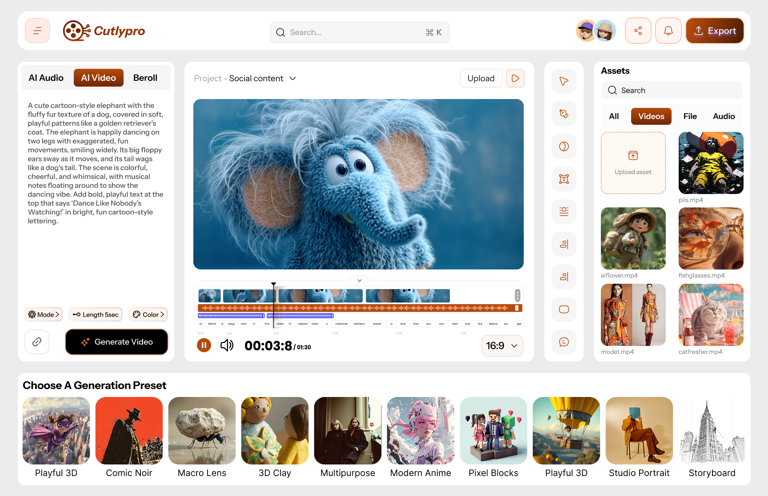
Task: Open the adjustments settings icon in the toolbar
Action: (x=564, y=212)
